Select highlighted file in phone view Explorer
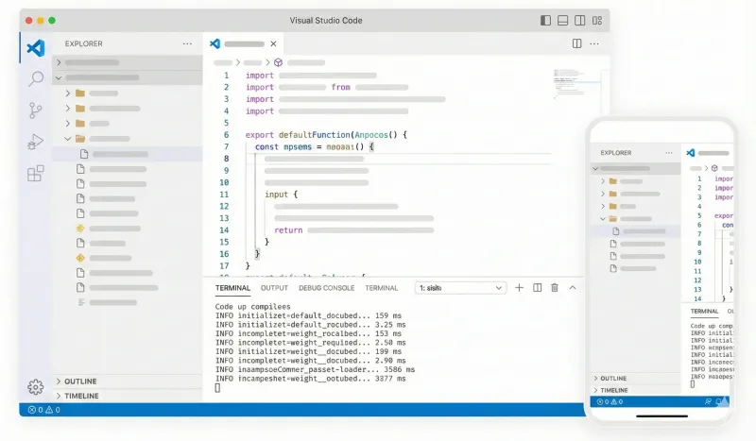The height and width of the screenshot is (441, 756). pyautogui.click(x=636, y=231)
